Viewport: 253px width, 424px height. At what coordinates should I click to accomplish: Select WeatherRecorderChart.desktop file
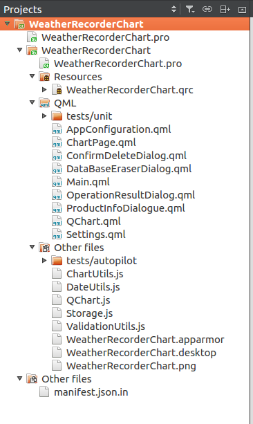coord(142,353)
